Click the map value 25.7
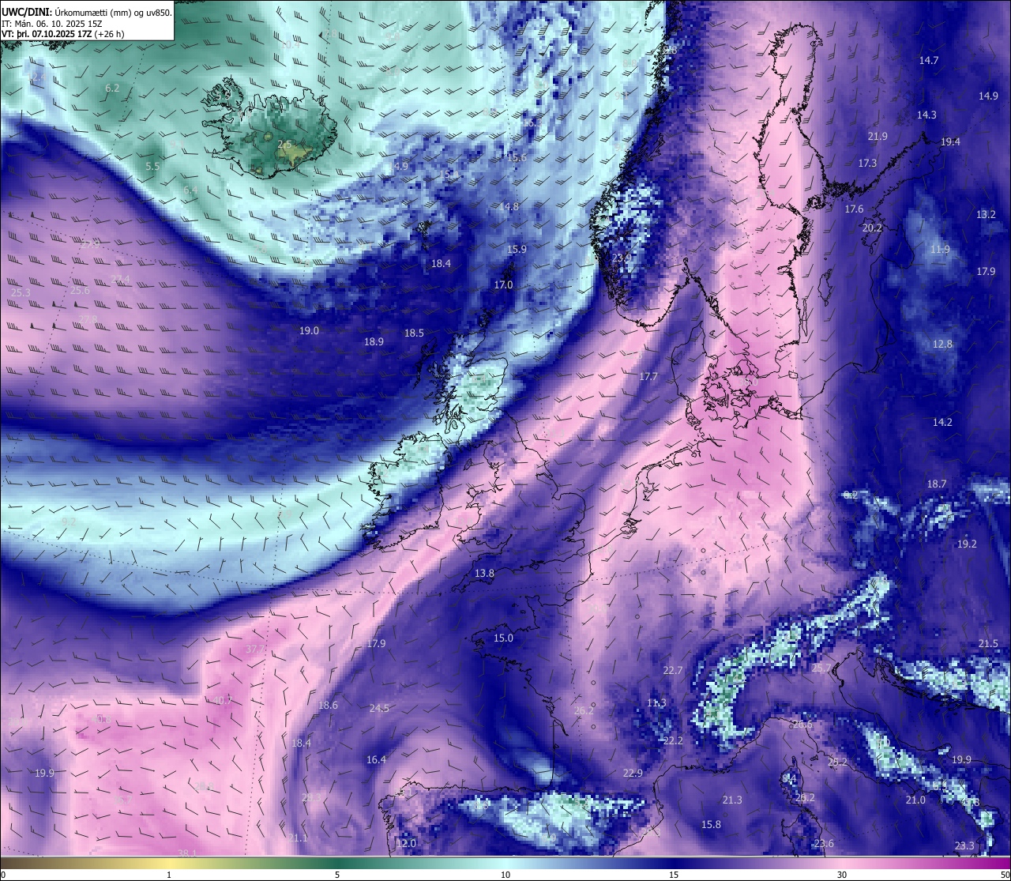 point(821,668)
